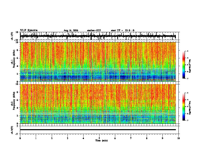
Task: Click the 2 kHz tick on ch.1 frequency axis
Action: click(x=18, y=74)
